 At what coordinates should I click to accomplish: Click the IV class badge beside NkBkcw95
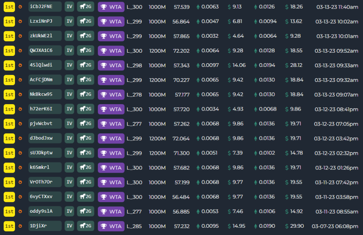click(x=70, y=94)
